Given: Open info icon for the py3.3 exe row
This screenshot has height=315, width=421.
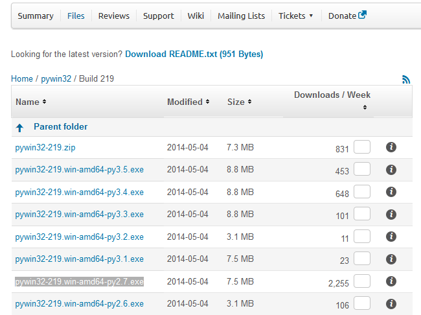Looking at the screenshot, I should tap(391, 214).
